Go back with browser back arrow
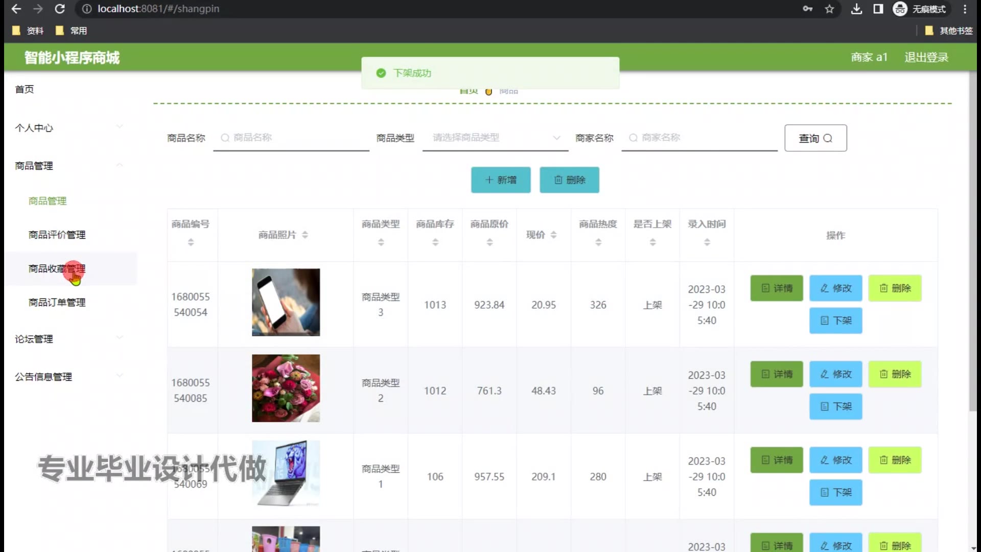This screenshot has width=981, height=552. [16, 9]
